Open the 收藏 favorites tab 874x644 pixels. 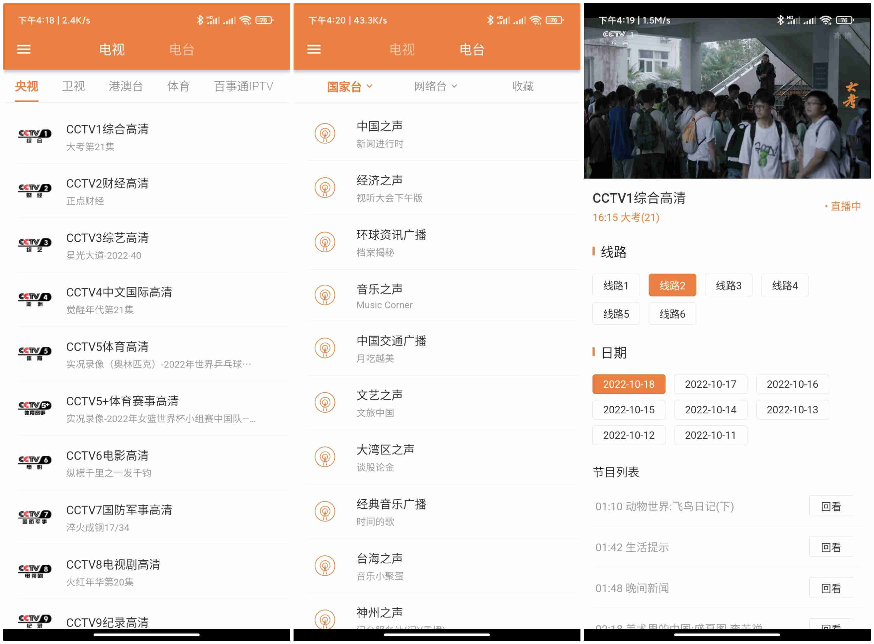click(x=523, y=86)
